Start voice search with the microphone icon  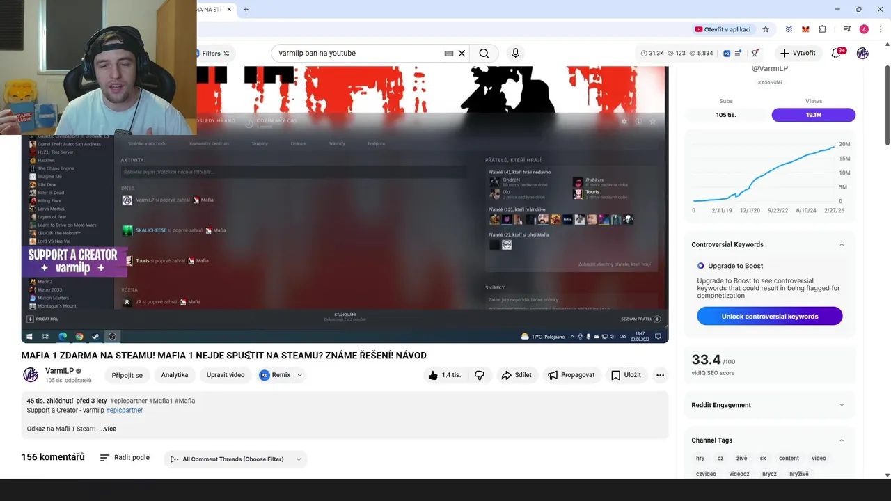(515, 53)
